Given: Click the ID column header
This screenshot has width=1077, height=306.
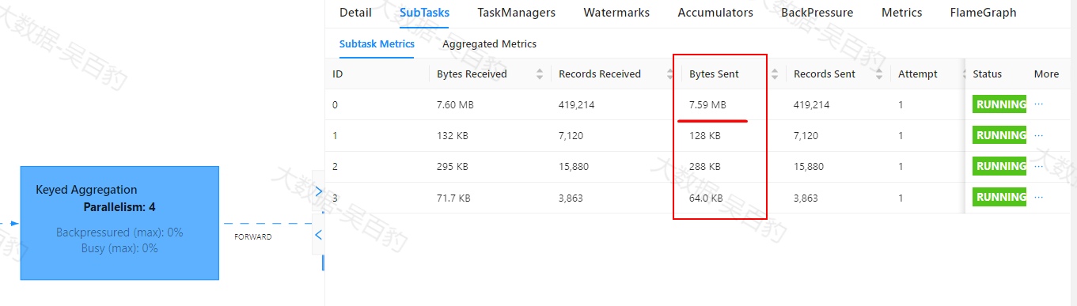Looking at the screenshot, I should tap(338, 74).
